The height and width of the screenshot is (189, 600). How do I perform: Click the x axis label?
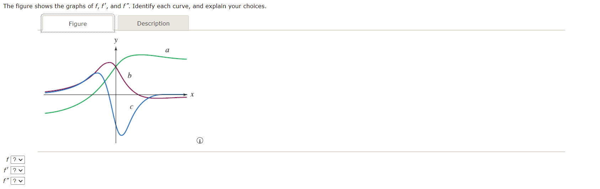[192, 94]
